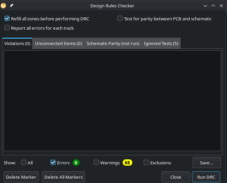Maximize the Design Rules Checker dialog

[x=213, y=6]
